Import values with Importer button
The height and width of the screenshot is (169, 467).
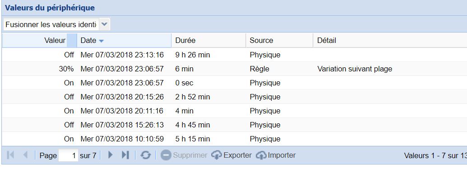point(276,155)
